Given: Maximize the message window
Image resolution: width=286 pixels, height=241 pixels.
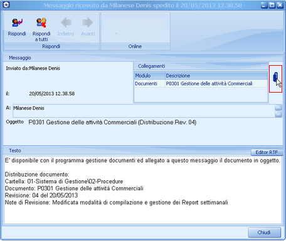Looking at the screenshot, I should click(x=272, y=5).
